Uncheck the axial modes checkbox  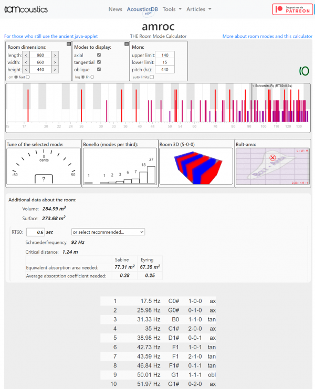point(99,55)
